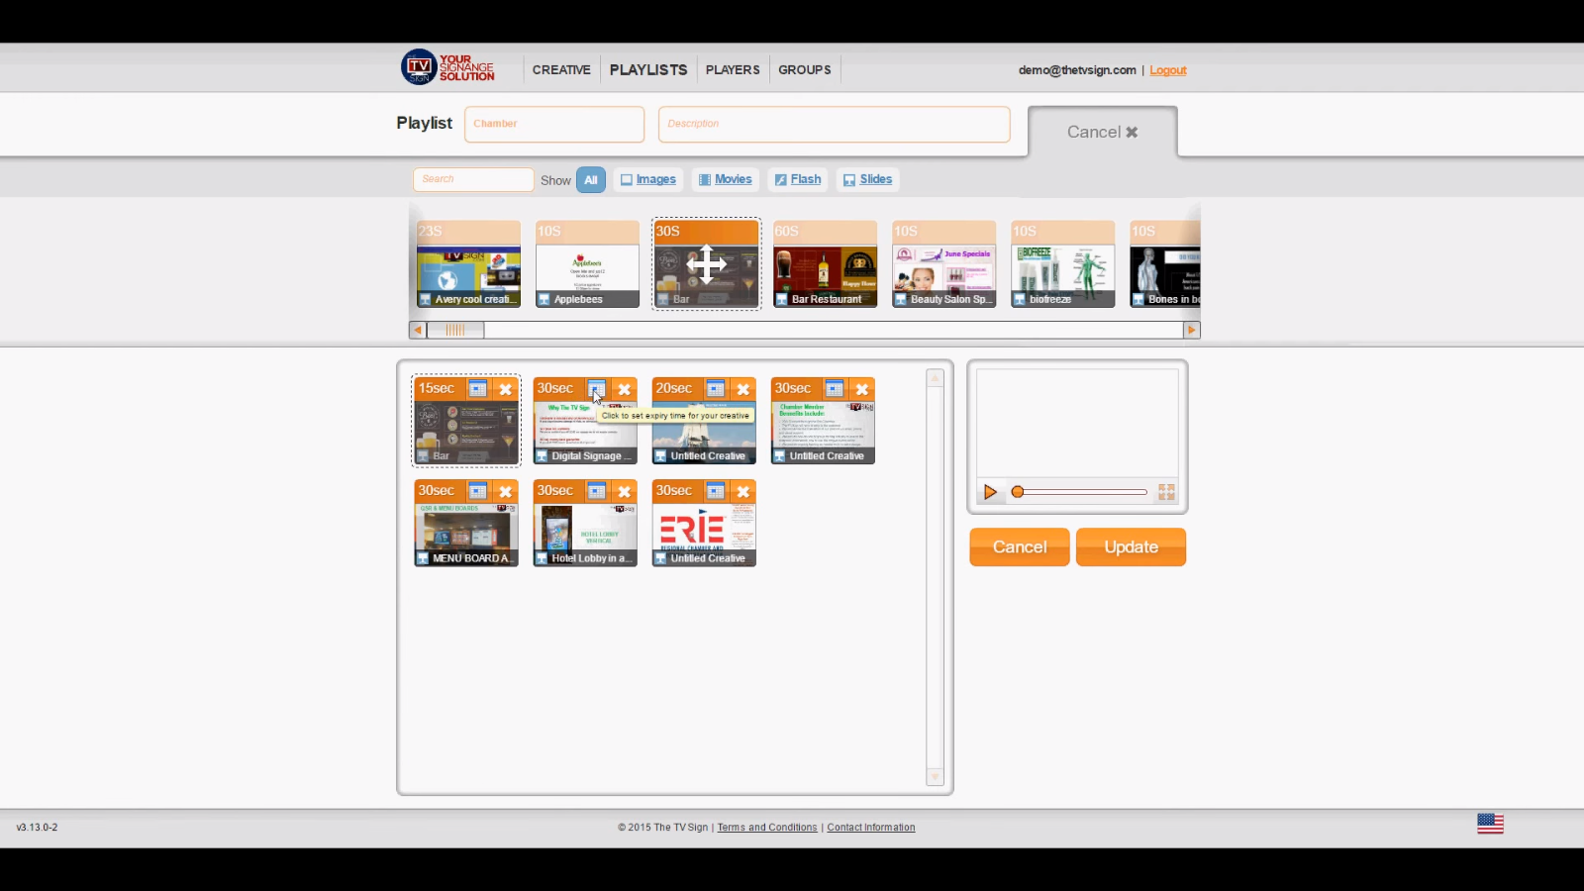Remove the 20sec Untitled Creative from playlist

[x=742, y=389]
